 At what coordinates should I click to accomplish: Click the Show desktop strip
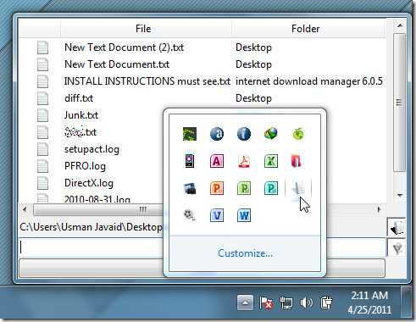click(407, 303)
